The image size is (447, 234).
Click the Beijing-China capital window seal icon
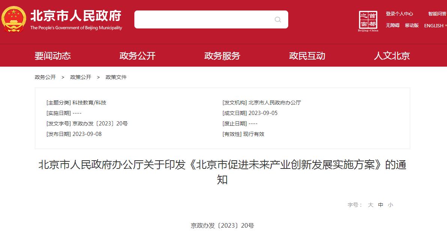click(368, 21)
